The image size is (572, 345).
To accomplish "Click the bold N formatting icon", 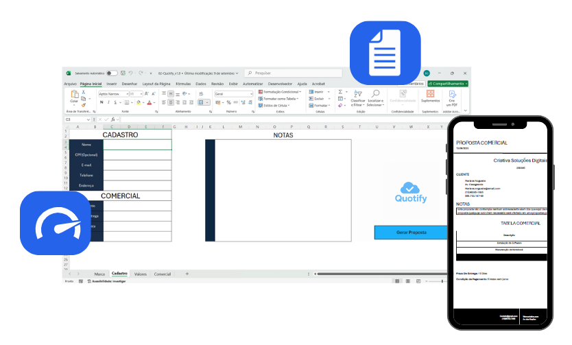I will pyautogui.click(x=101, y=102).
